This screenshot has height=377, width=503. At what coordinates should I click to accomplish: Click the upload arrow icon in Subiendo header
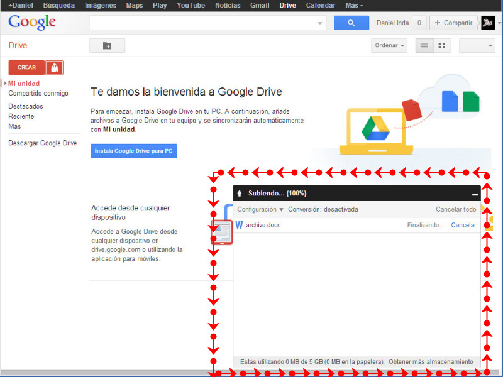pos(240,193)
